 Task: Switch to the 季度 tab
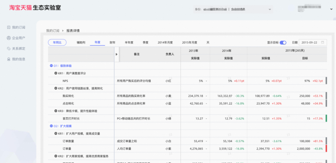[x=145, y=42]
